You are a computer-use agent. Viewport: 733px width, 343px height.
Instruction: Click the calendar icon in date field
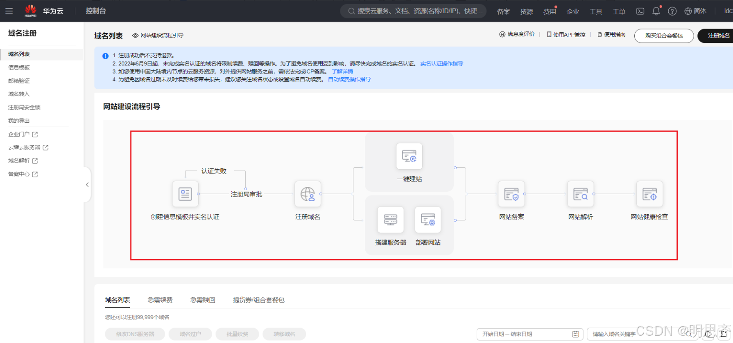tap(575, 334)
